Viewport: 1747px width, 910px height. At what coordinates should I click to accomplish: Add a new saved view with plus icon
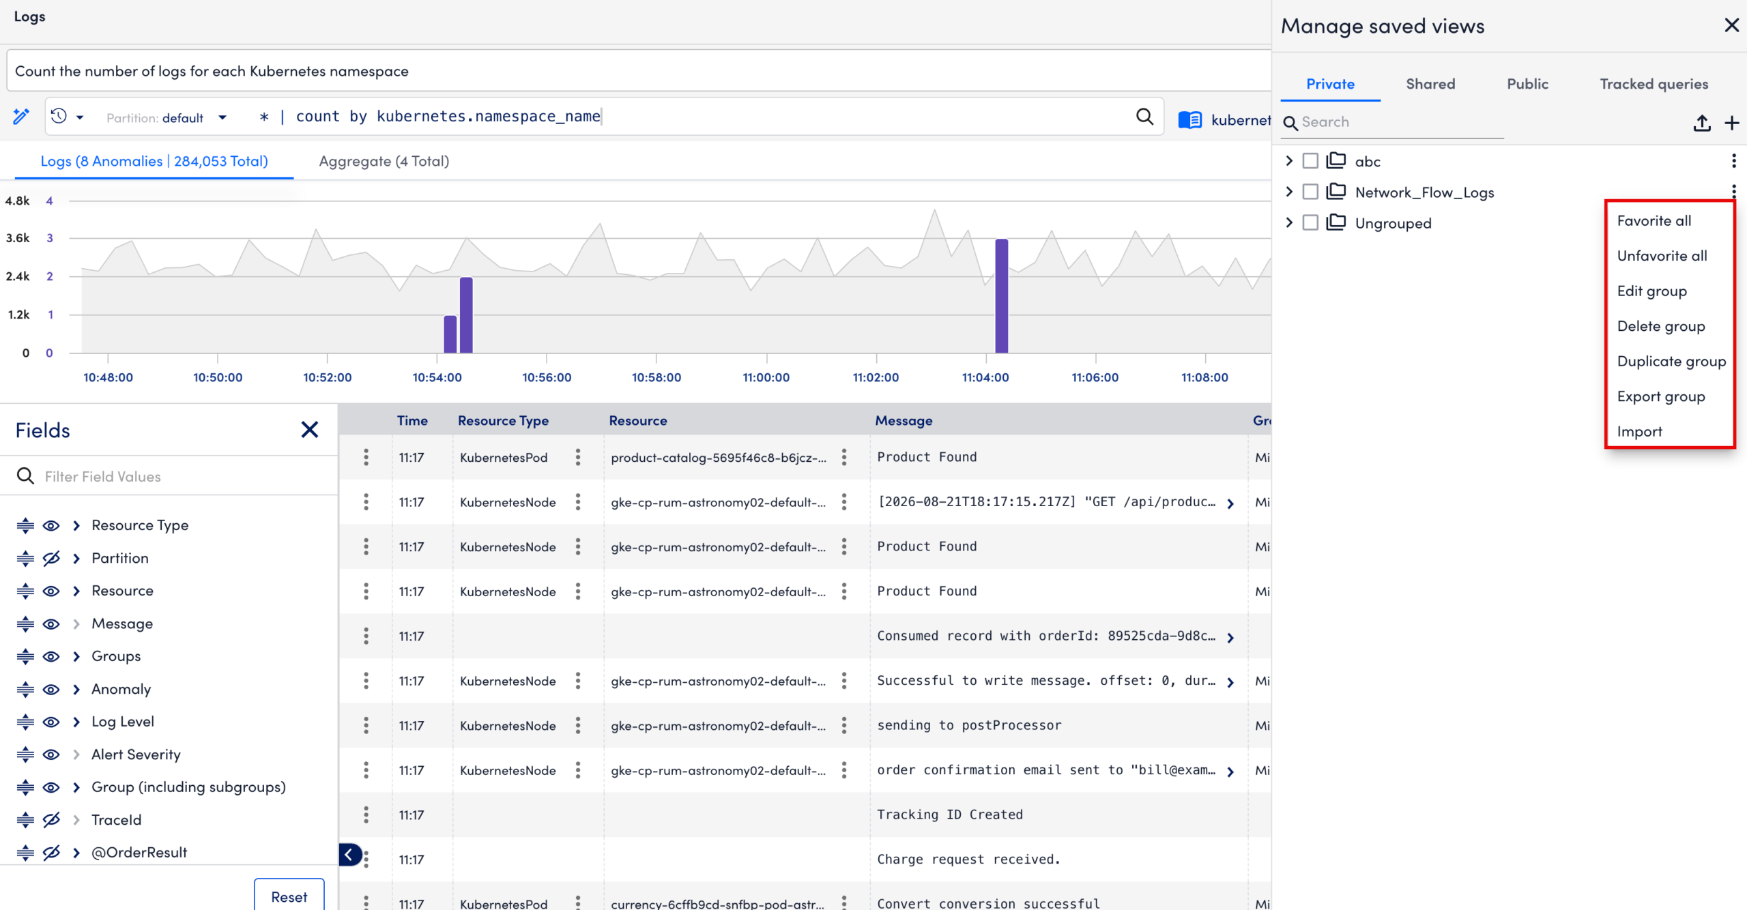[x=1732, y=123]
